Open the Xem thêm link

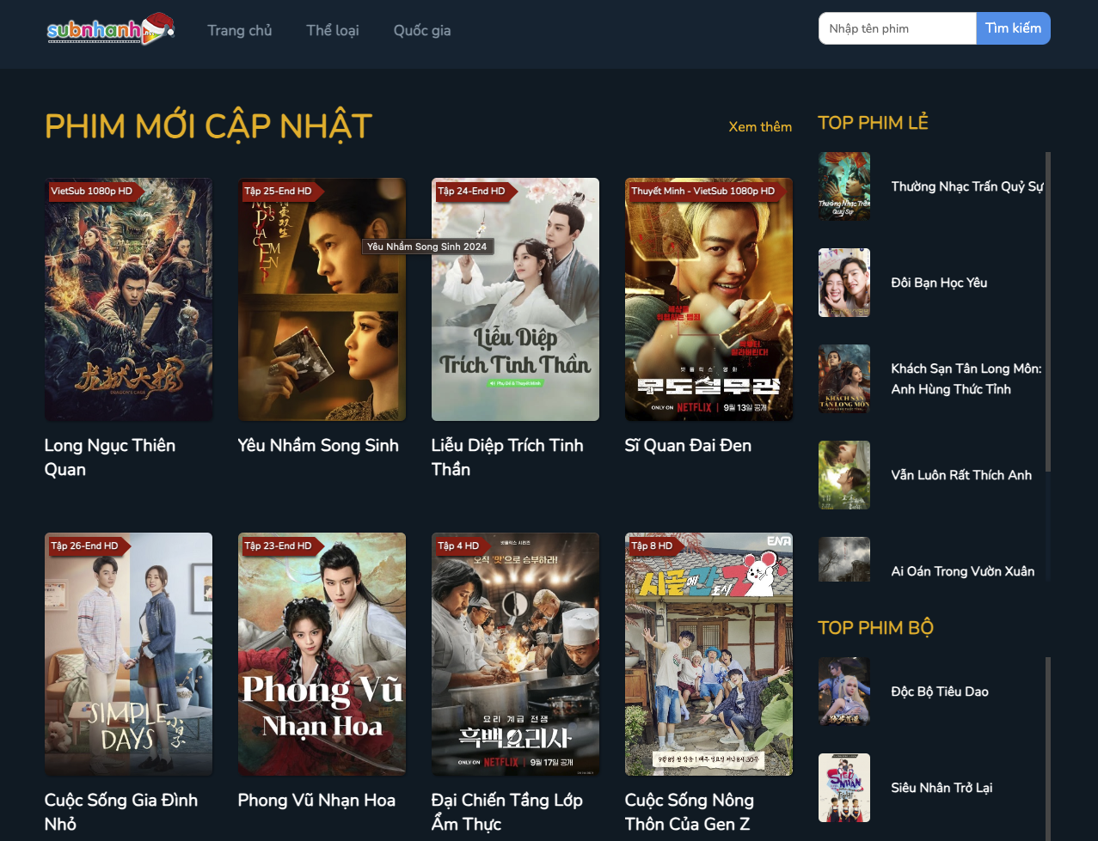pos(760,126)
